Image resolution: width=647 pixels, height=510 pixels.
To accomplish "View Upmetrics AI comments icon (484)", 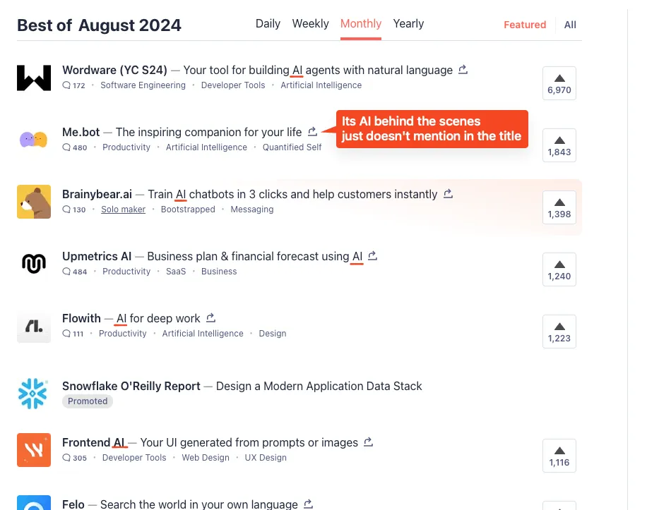I will point(66,272).
